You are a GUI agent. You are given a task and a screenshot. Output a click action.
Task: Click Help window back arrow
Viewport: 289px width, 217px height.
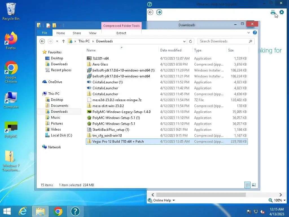coord(150,12)
